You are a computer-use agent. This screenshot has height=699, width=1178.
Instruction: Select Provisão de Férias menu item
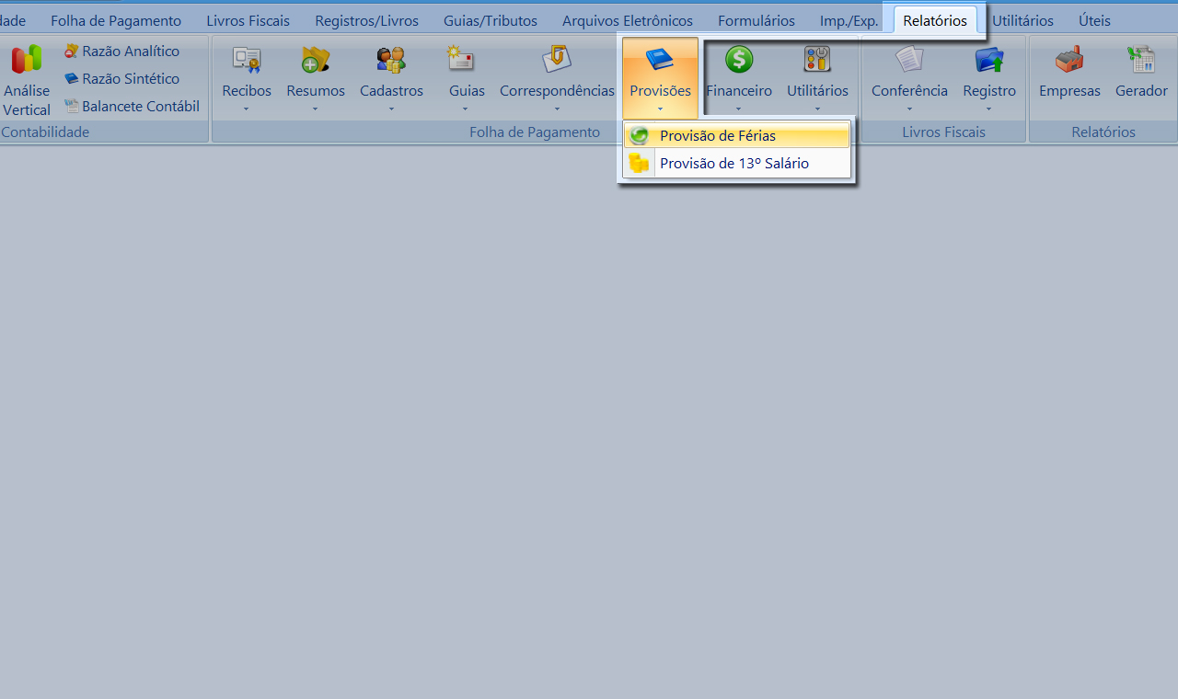(x=718, y=136)
